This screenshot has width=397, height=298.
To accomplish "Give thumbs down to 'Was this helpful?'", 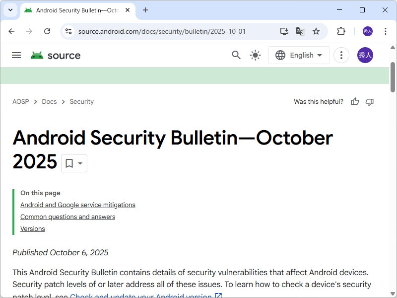I will click(x=369, y=101).
